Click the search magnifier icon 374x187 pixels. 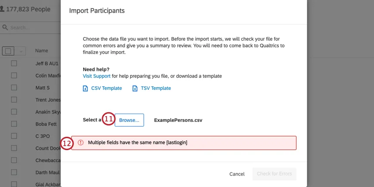point(5,28)
